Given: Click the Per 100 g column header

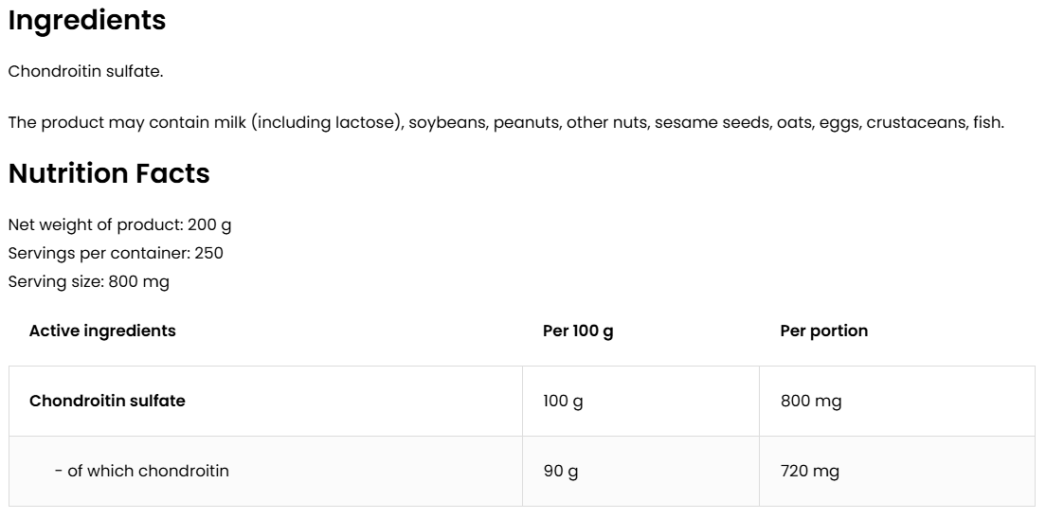Looking at the screenshot, I should coord(578,331).
